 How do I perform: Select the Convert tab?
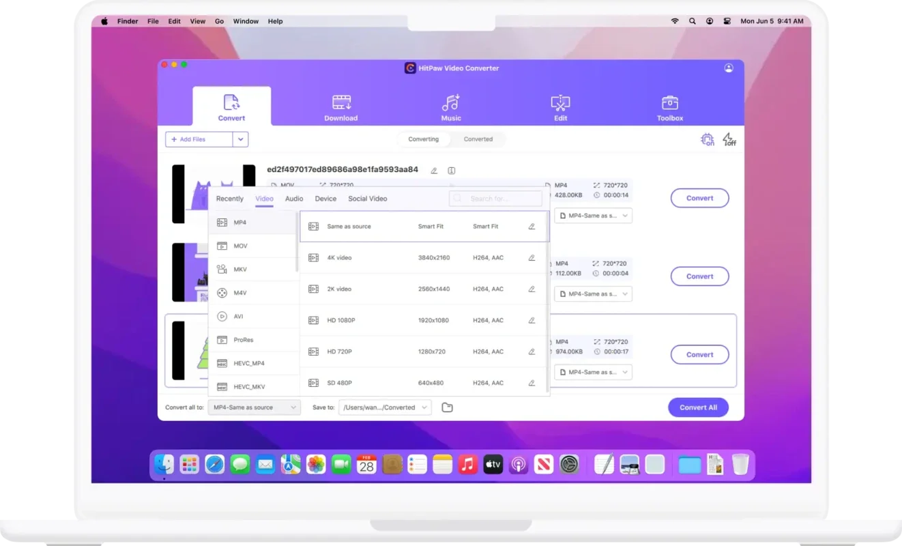click(232, 106)
